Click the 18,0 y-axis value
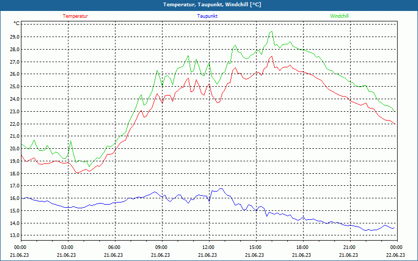Viewport: 418px width, 261px height. tap(15, 173)
